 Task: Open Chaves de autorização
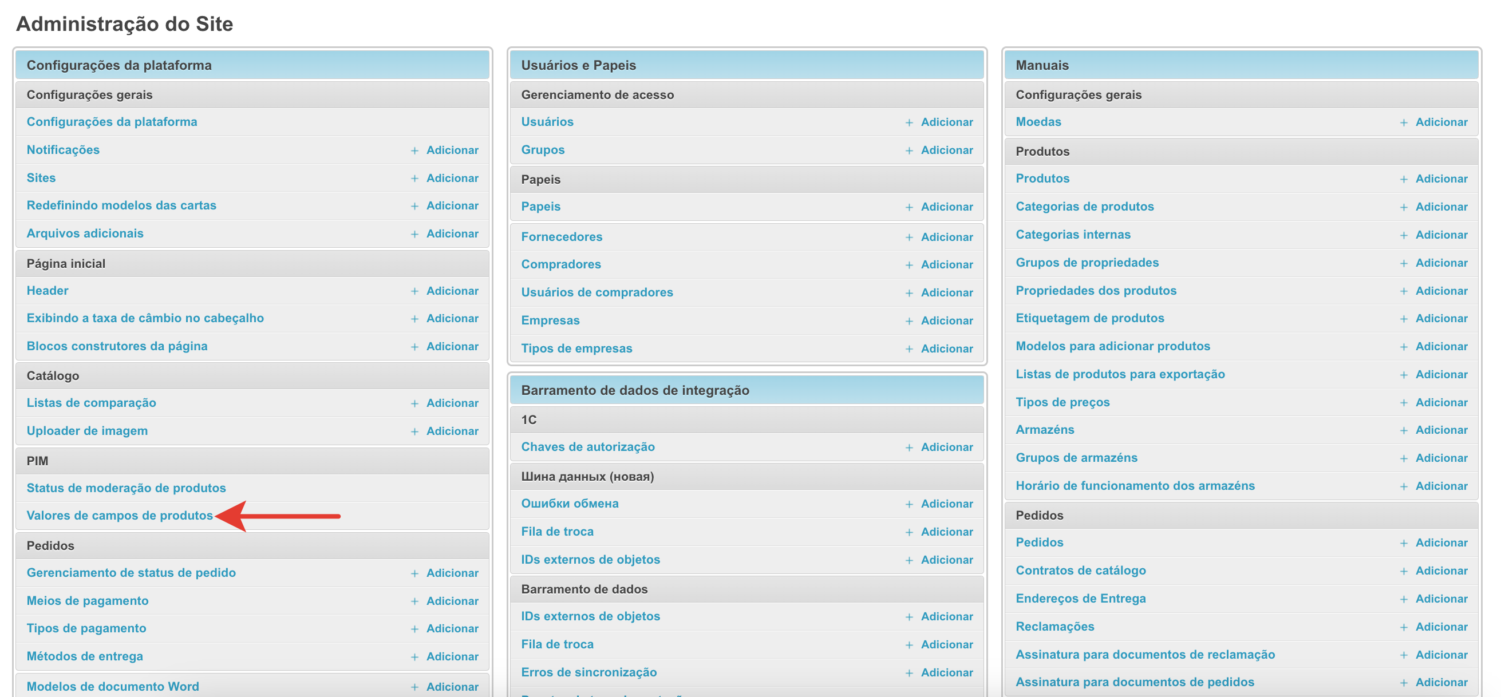588,446
